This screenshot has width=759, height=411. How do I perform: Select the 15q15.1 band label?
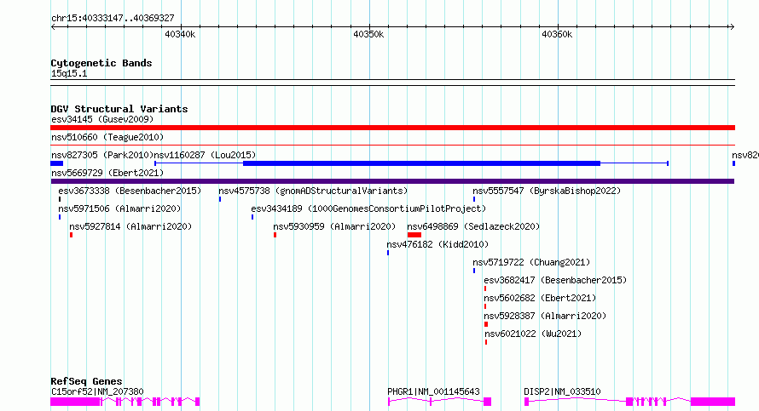click(x=69, y=73)
